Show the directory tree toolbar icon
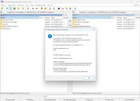 18,9
